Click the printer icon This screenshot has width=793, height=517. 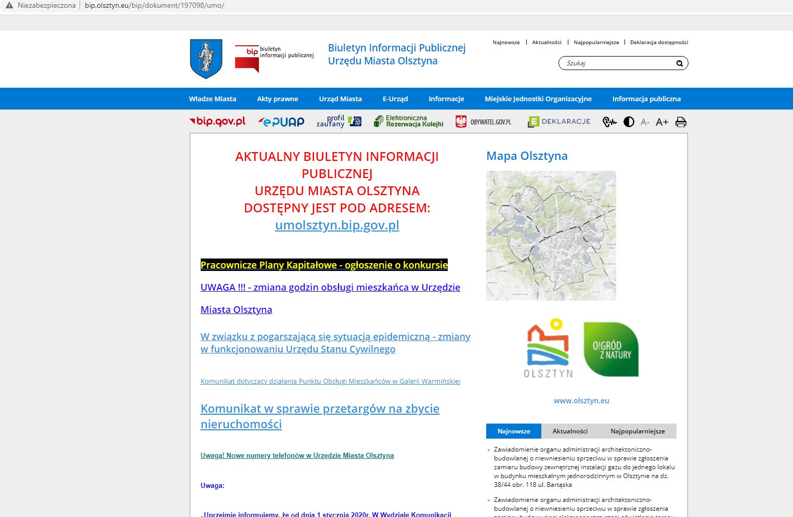pos(681,122)
